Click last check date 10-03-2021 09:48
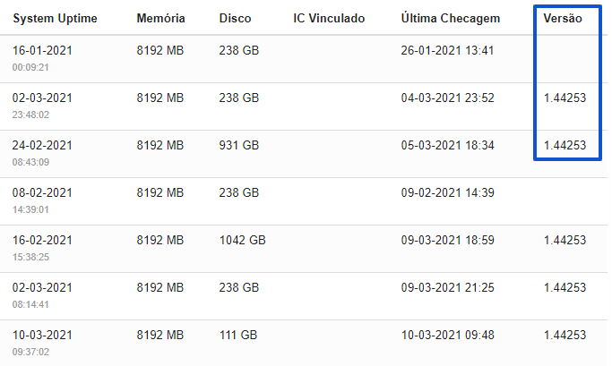 tap(448, 336)
